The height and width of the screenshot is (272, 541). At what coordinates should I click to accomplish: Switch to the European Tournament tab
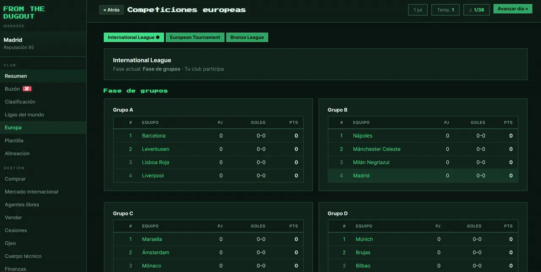pyautogui.click(x=195, y=37)
